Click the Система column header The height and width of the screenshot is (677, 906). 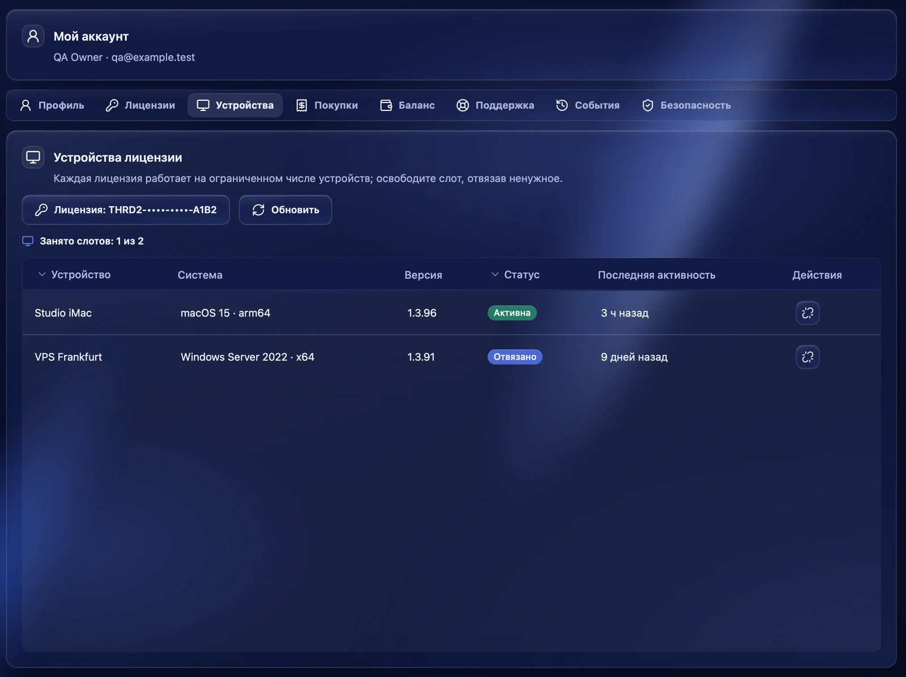click(x=200, y=275)
